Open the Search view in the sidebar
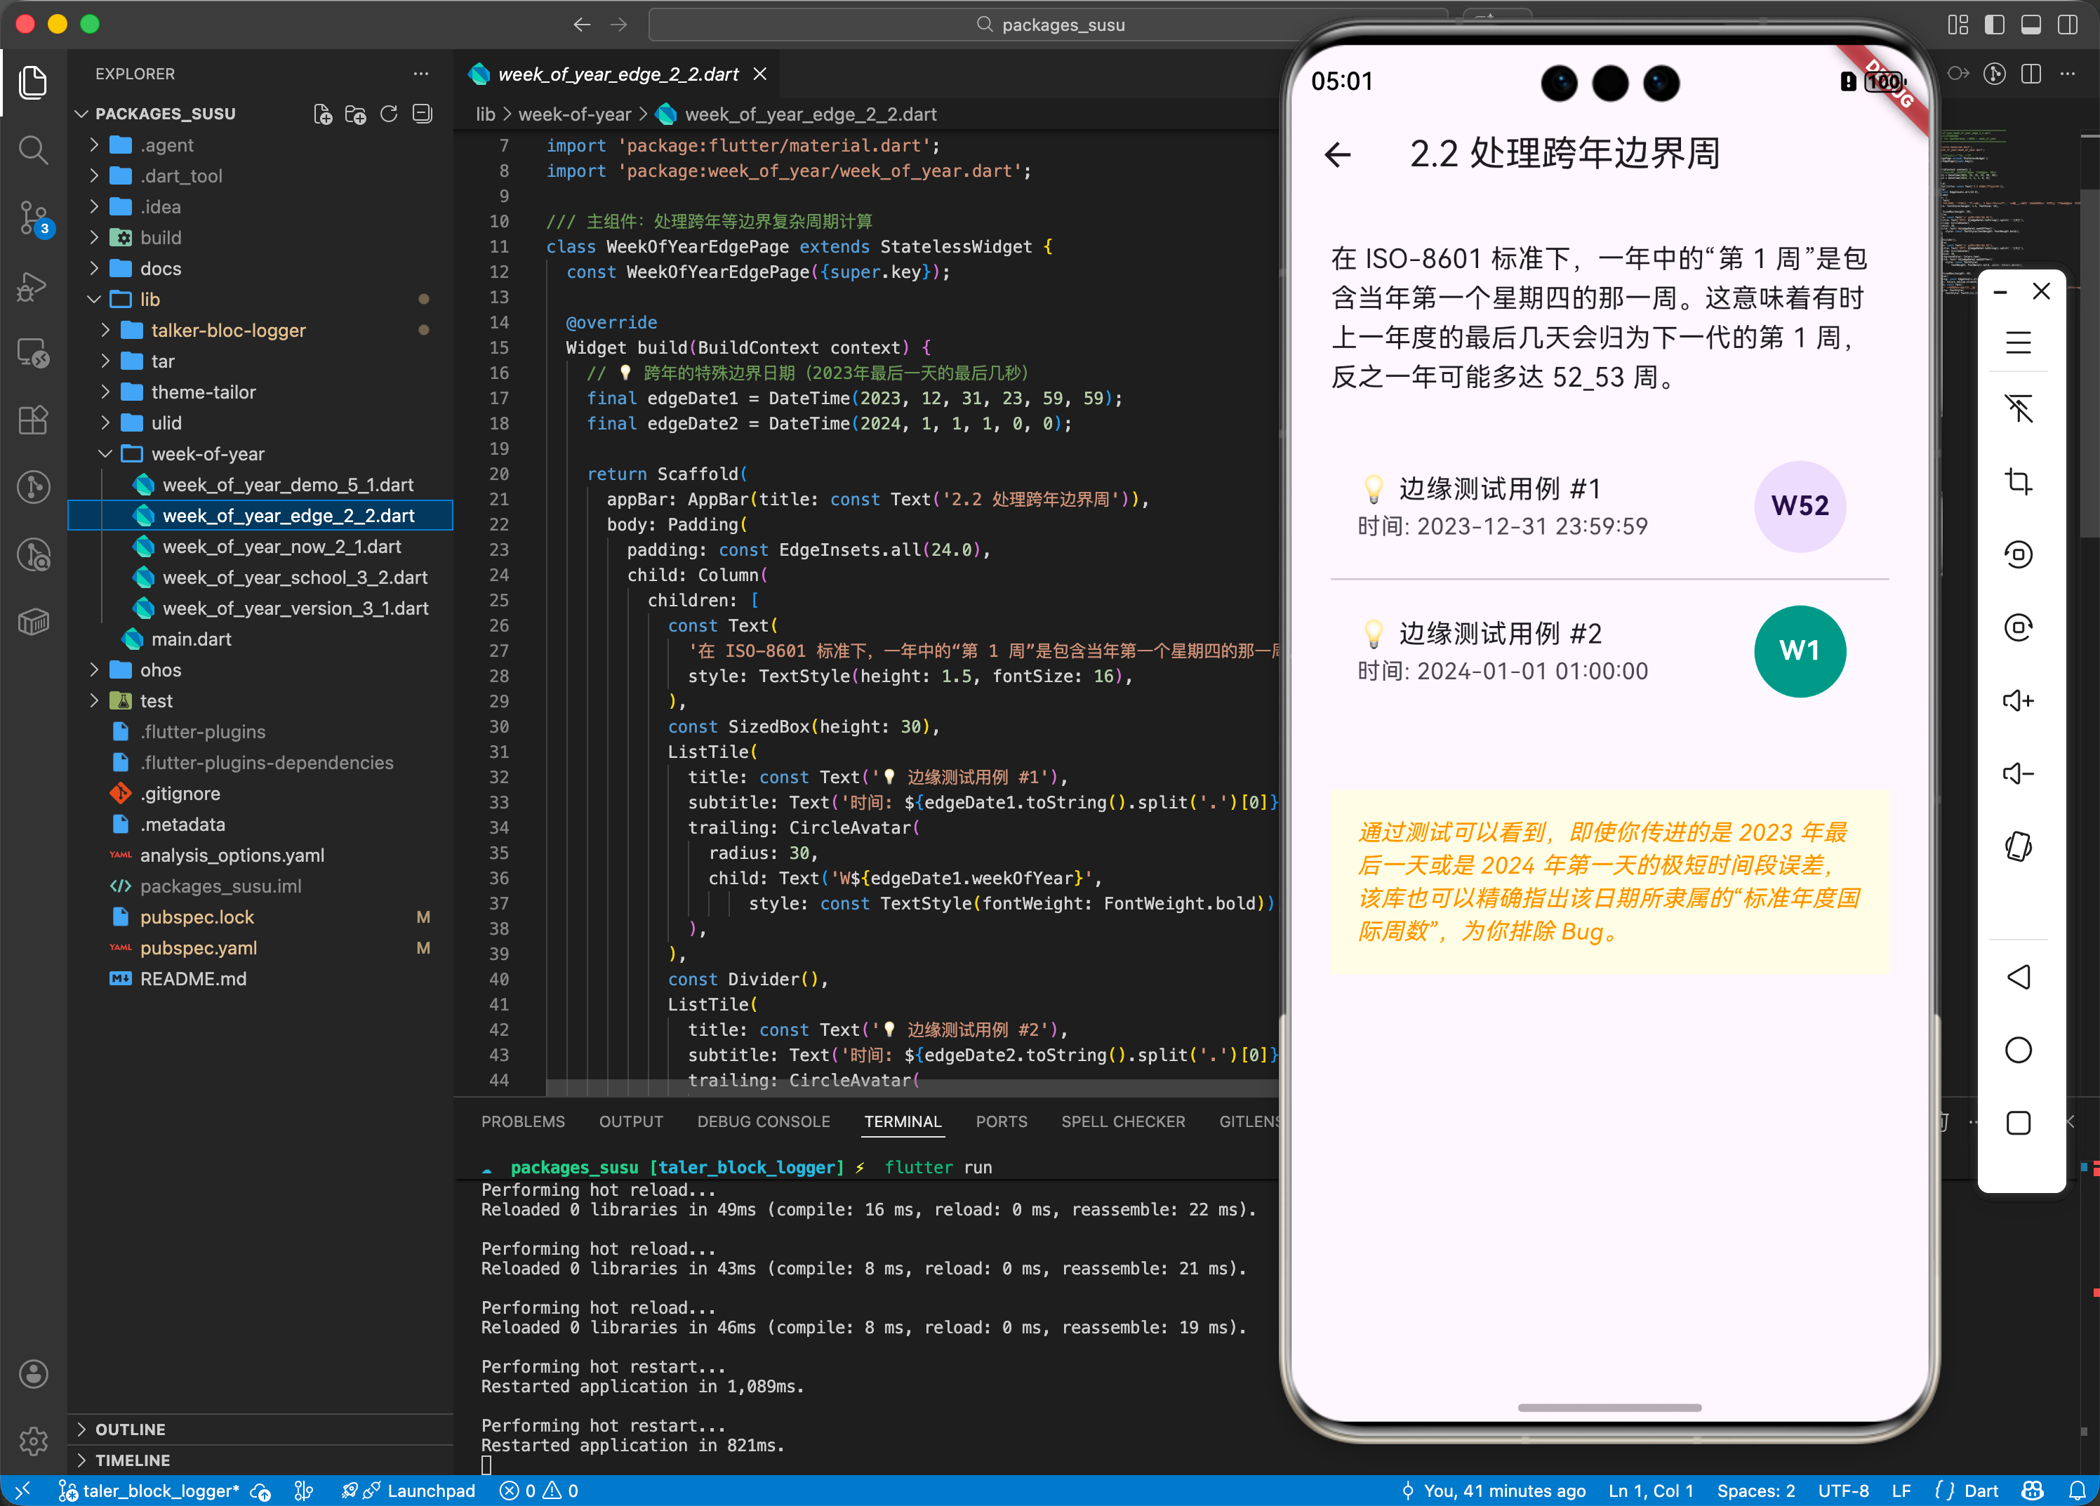This screenshot has width=2100, height=1506. pos(33,150)
